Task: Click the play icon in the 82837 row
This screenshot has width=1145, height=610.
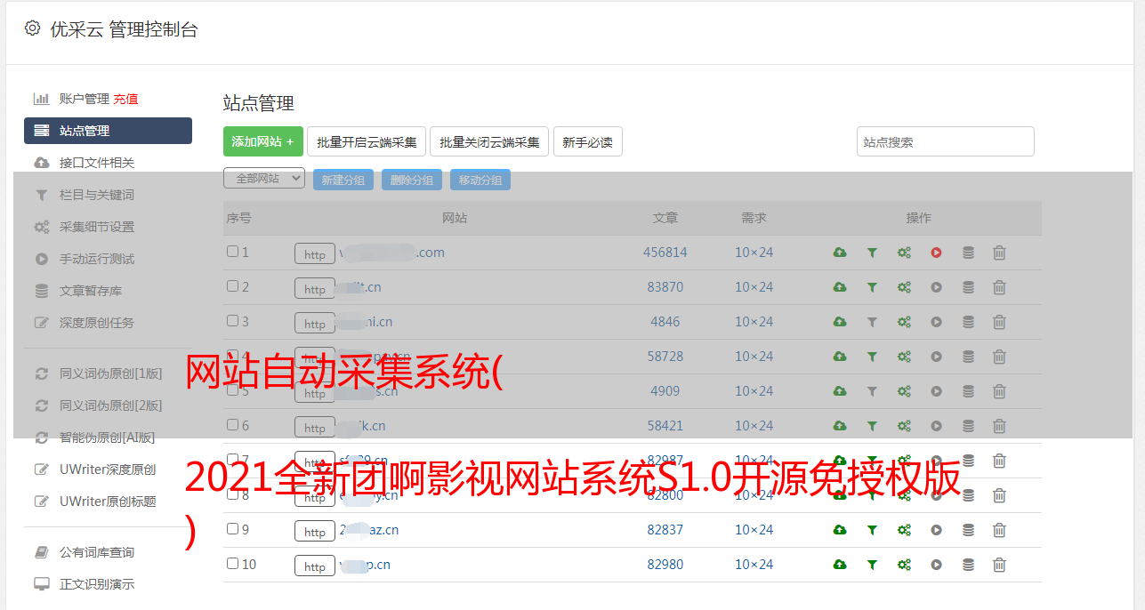Action: (936, 530)
